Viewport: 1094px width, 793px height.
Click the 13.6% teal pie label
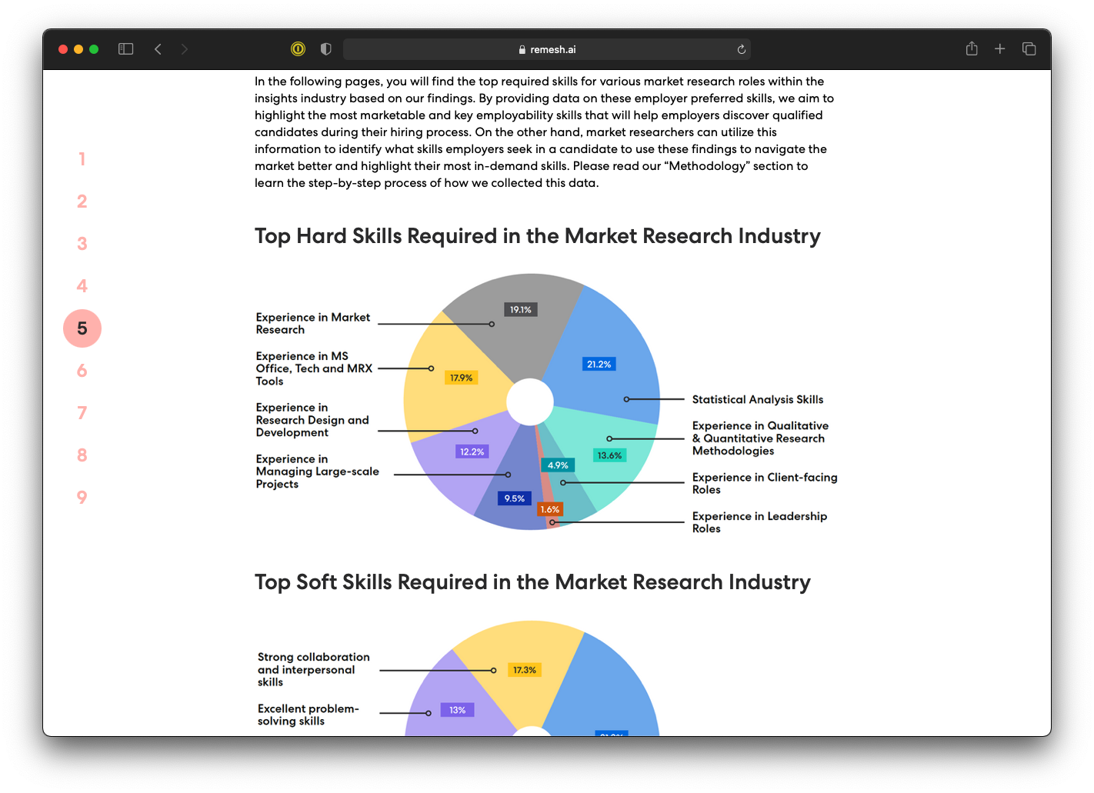609,455
